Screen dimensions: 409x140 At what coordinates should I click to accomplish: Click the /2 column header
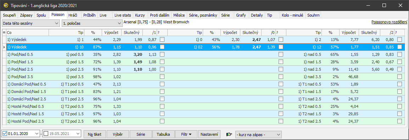pyautogui.click(x=387, y=33)
